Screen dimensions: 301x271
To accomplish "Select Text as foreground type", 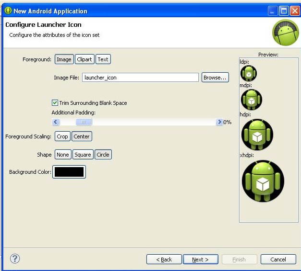I will click(x=103, y=59).
